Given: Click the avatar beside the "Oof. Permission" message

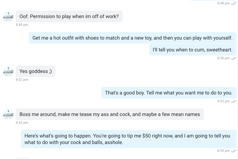Looking at the screenshot, I should tap(8, 17).
